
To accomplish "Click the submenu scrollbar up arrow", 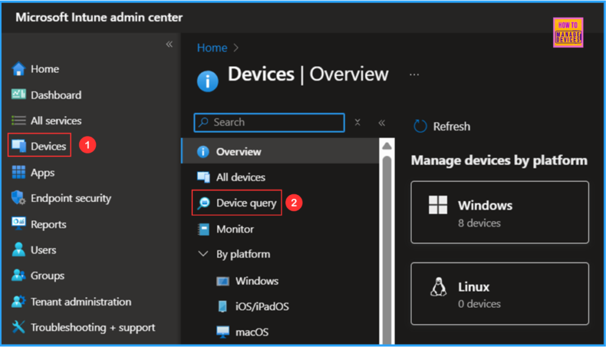I will (387, 146).
